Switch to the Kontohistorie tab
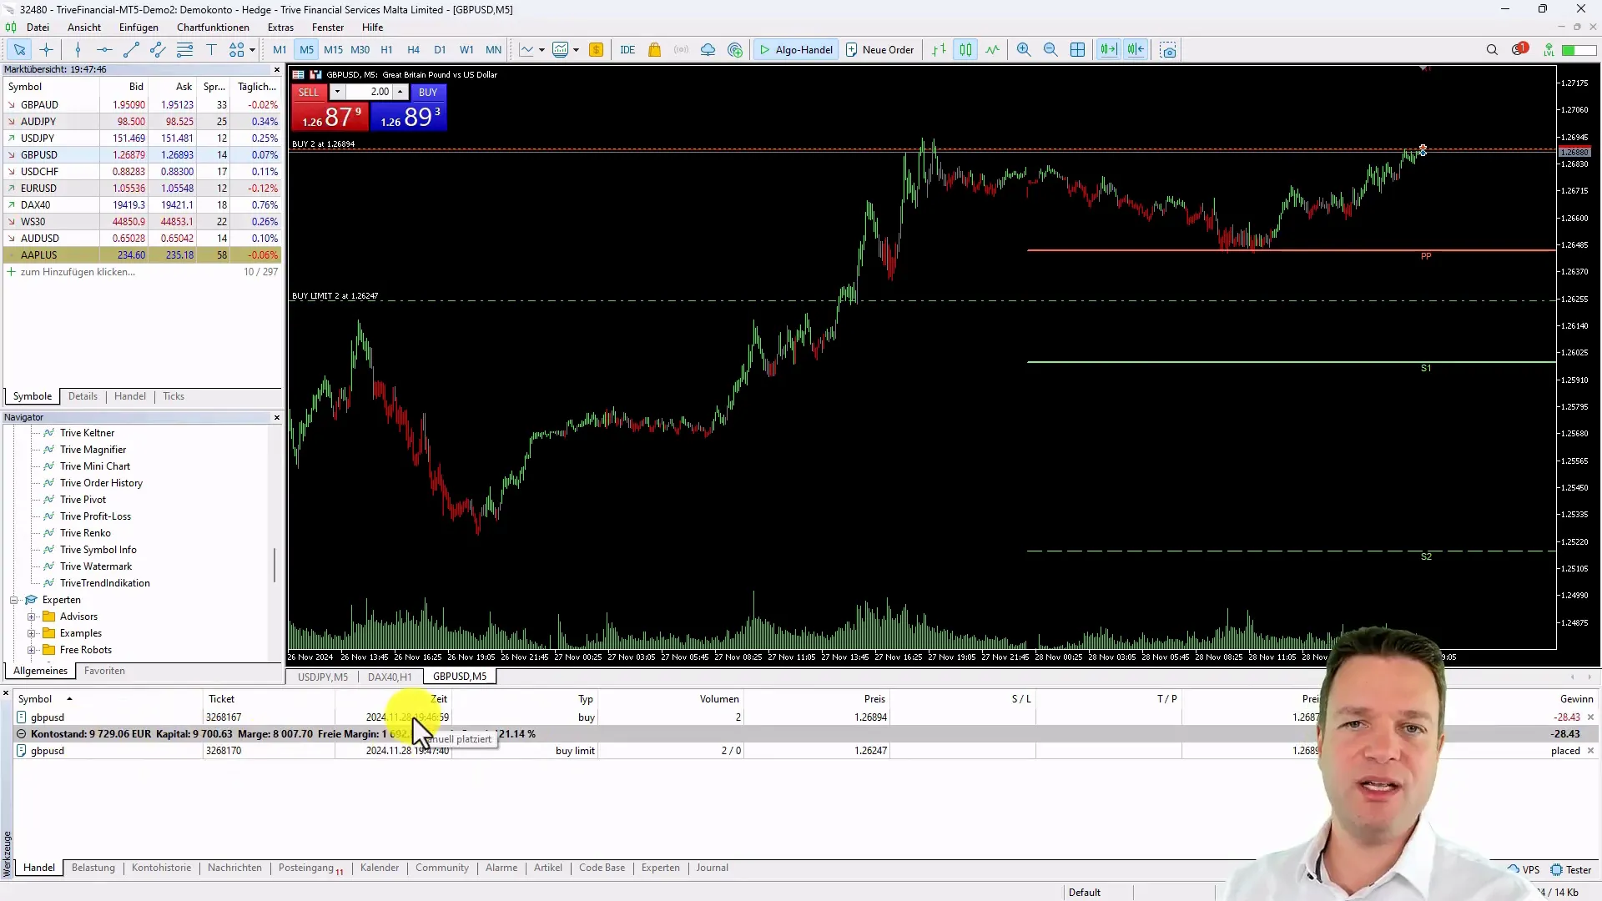1602x901 pixels. point(161,868)
